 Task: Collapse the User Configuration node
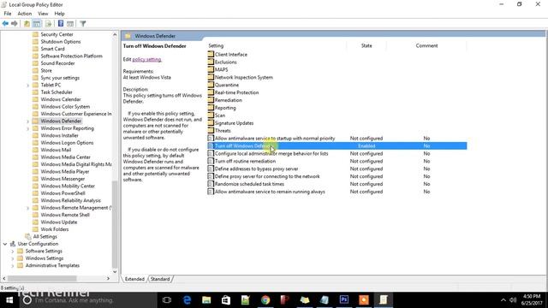tap(5, 244)
